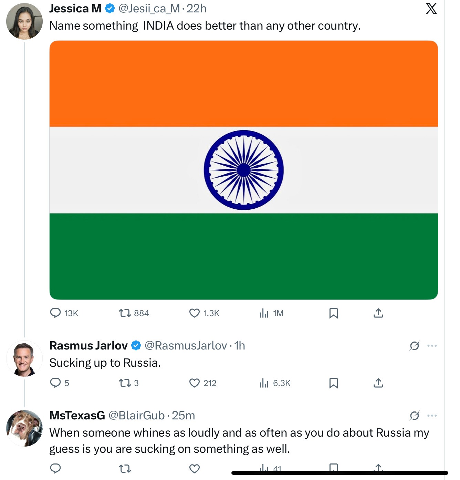460x480 pixels.
Task: Share Rasmus Jarlov's reply
Action: coord(378,383)
